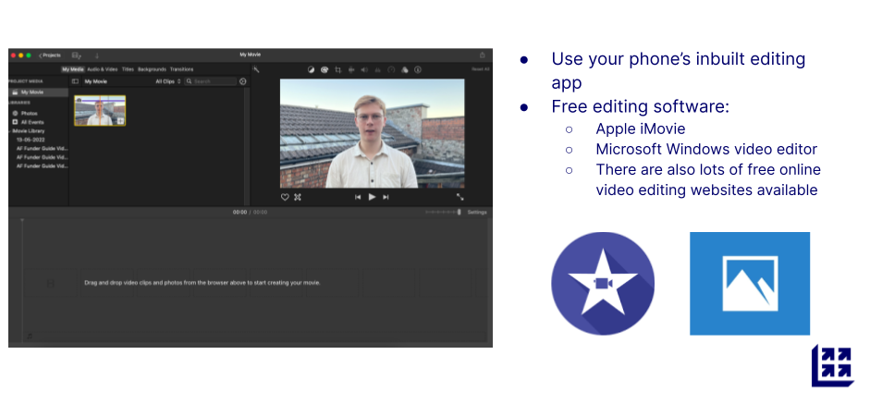Image resolution: width=870 pixels, height=404 pixels.
Task: Open the Transitions tab
Action: (x=181, y=69)
